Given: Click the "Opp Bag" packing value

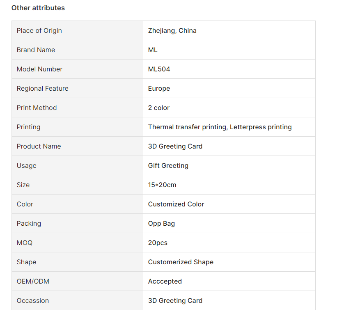Looking at the screenshot, I should point(161,223).
